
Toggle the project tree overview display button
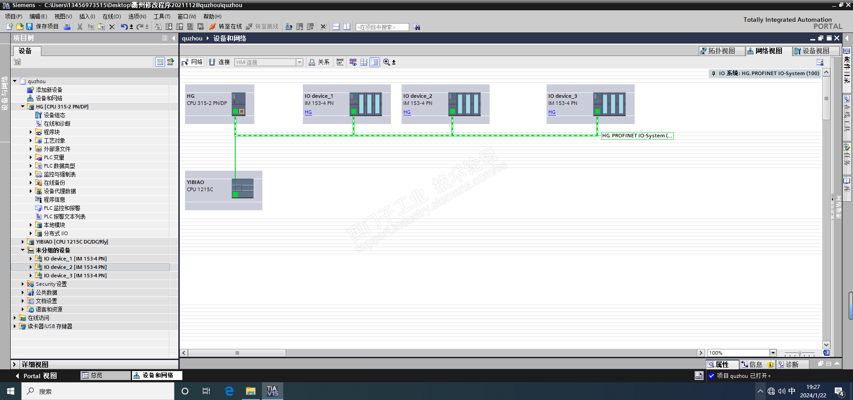pos(160,62)
